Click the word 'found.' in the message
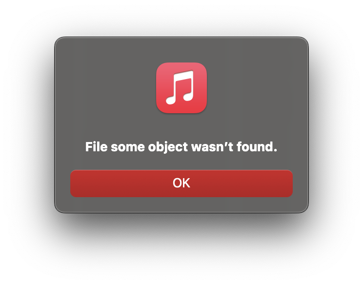The height and width of the screenshot is (285, 363). click(x=257, y=147)
